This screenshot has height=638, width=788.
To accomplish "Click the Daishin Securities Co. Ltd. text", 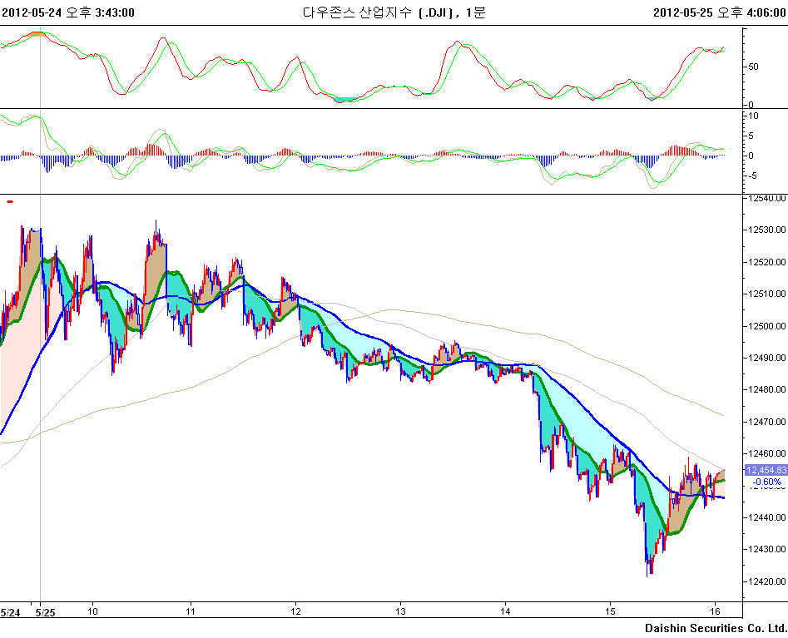I will coord(716,627).
